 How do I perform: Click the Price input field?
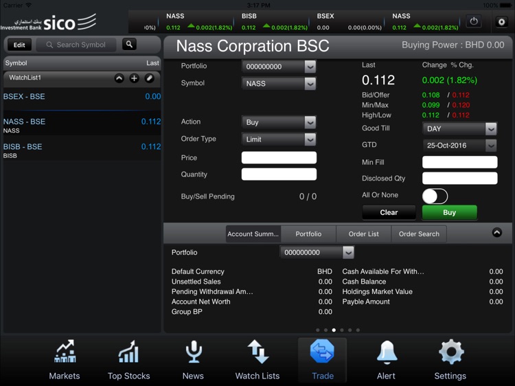pyautogui.click(x=279, y=158)
